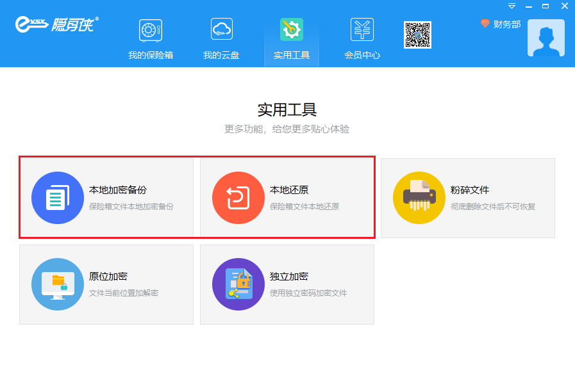The height and width of the screenshot is (372, 575).
Task: Click the heart badge beside 财务部
Action: tap(485, 24)
